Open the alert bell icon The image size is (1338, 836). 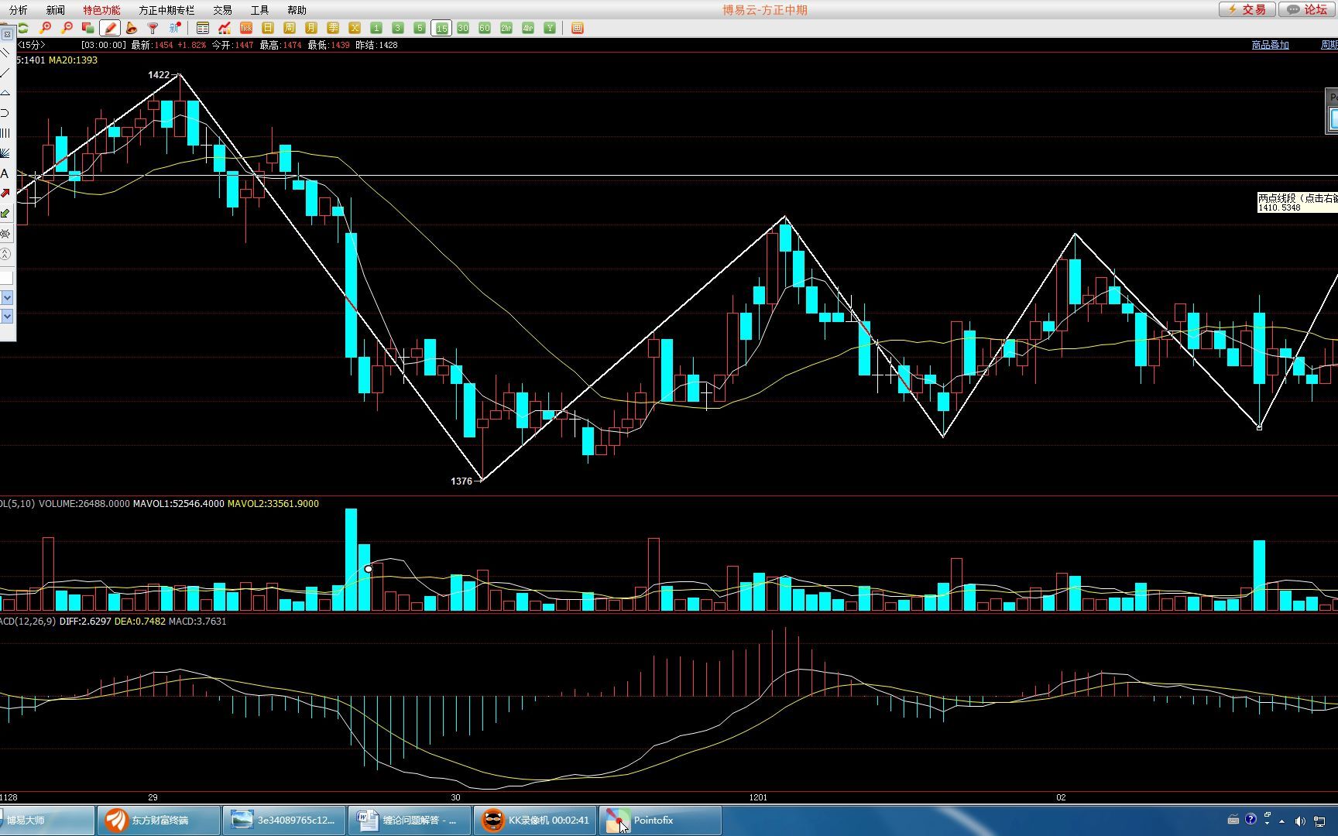[x=132, y=28]
